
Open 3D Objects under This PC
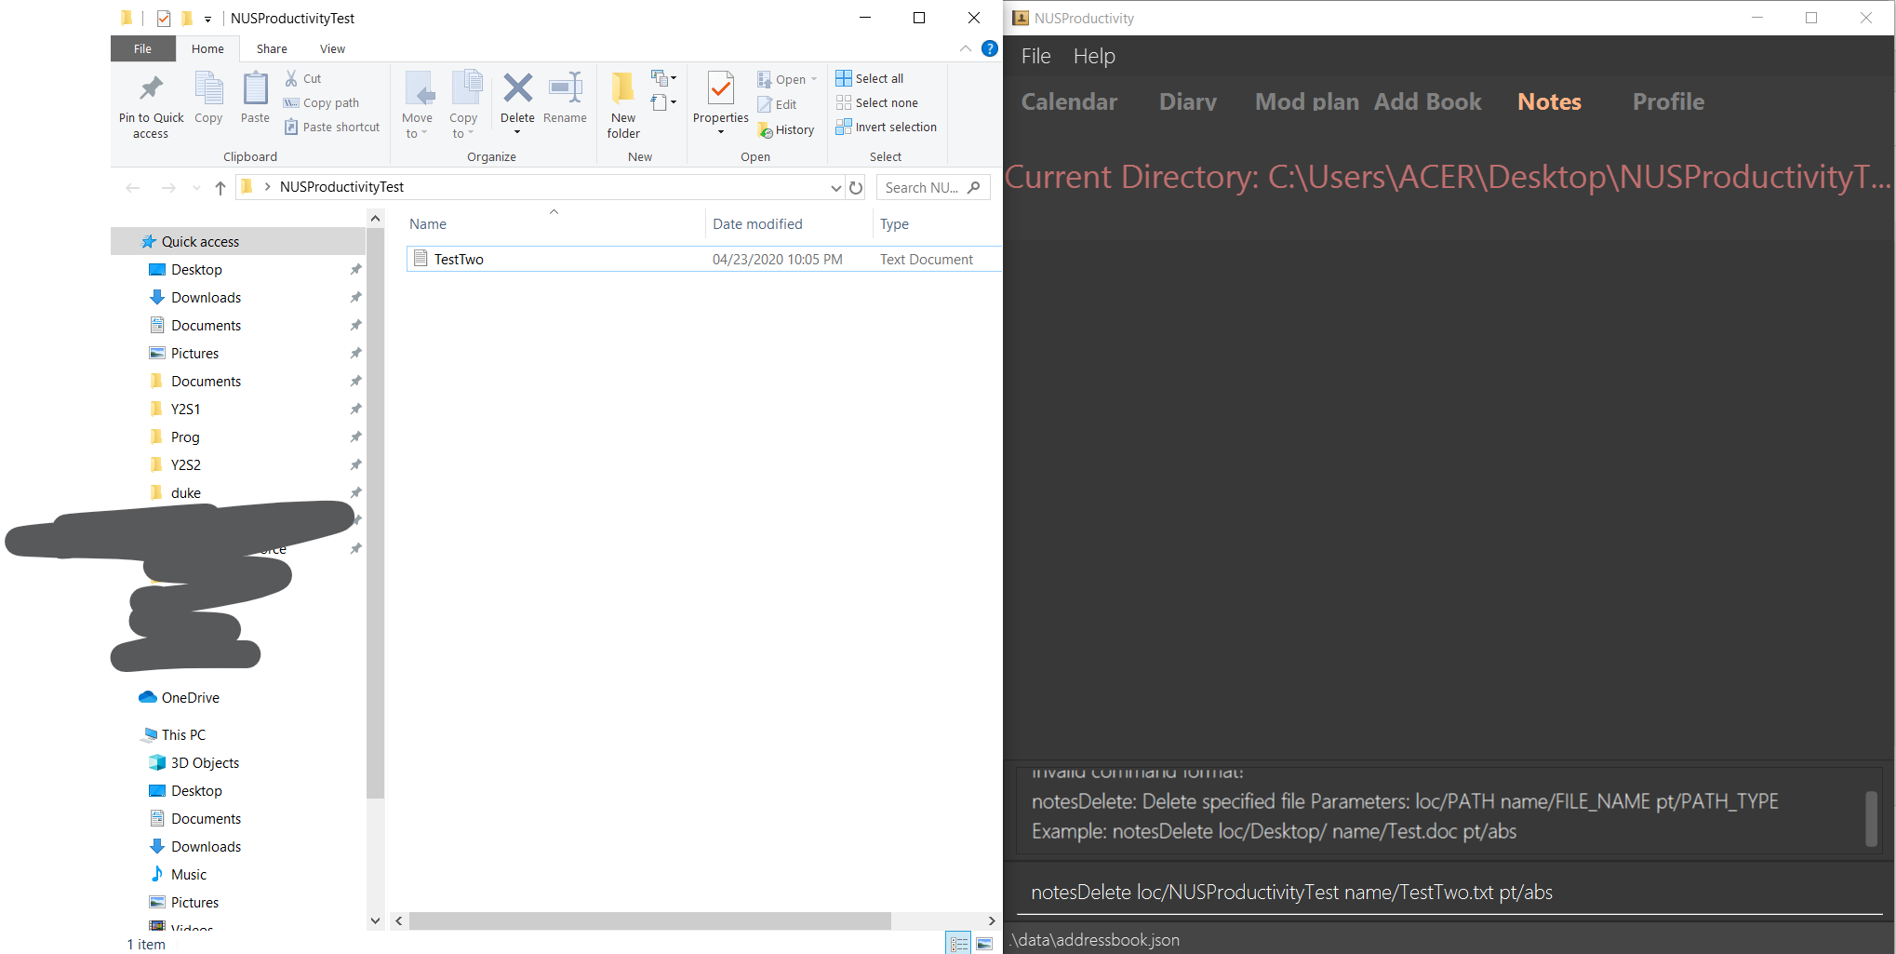(205, 763)
